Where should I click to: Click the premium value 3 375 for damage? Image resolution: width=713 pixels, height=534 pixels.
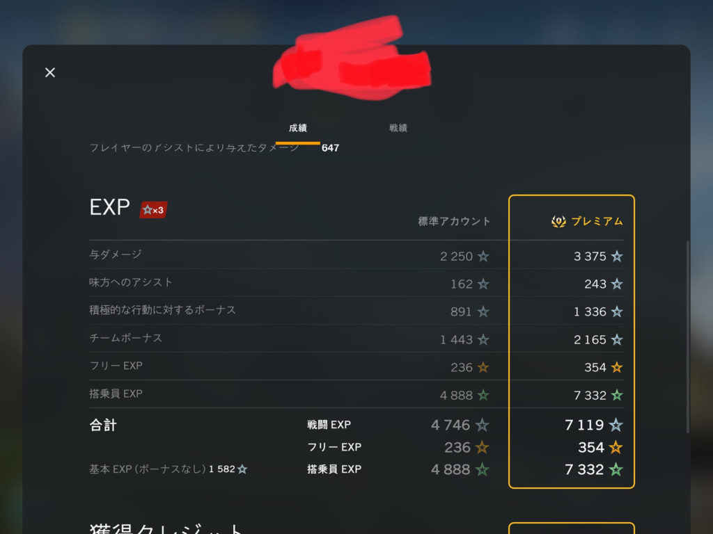pyautogui.click(x=590, y=256)
